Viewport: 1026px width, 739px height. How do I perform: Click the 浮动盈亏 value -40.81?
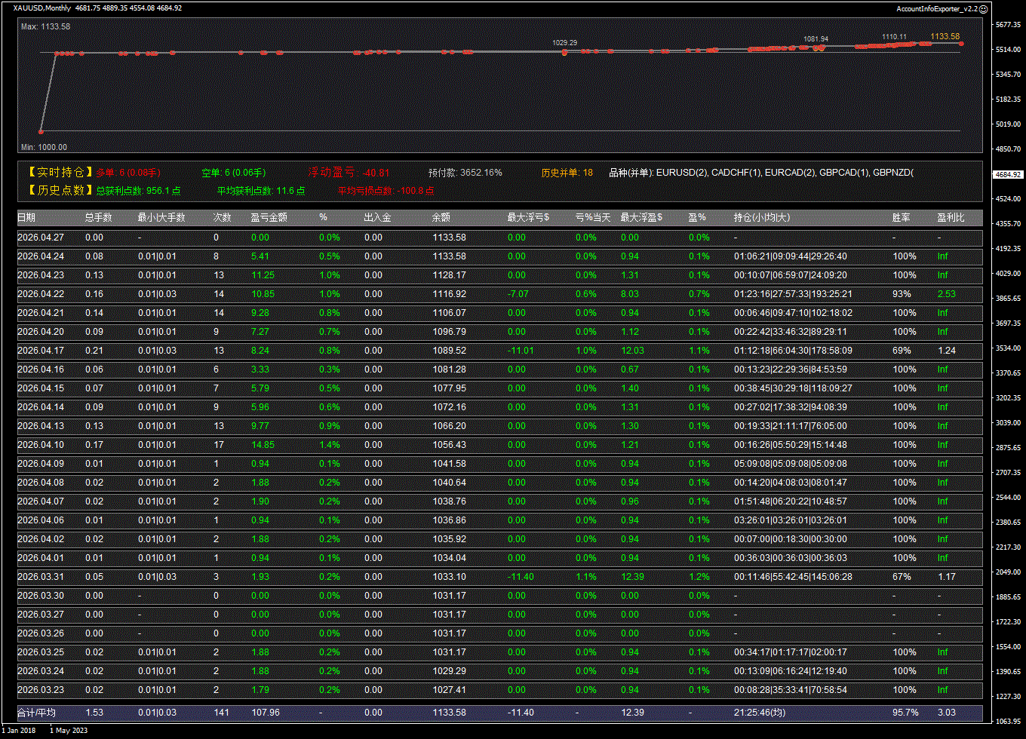coord(376,173)
